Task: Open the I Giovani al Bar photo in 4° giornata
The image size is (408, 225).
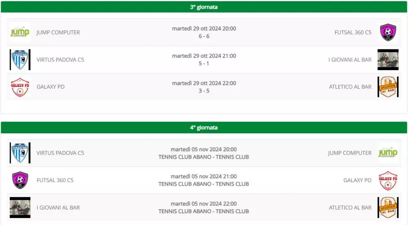Action: tap(20, 207)
